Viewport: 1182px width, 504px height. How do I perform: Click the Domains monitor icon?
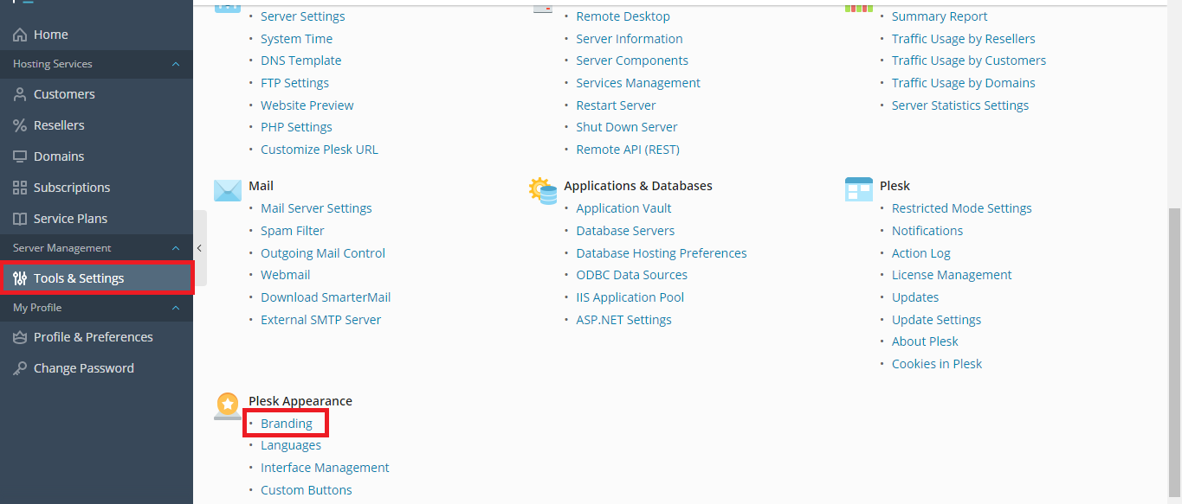pyautogui.click(x=20, y=156)
